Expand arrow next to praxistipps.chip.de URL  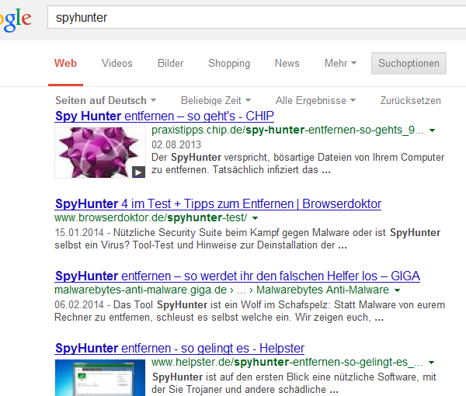pyautogui.click(x=432, y=130)
